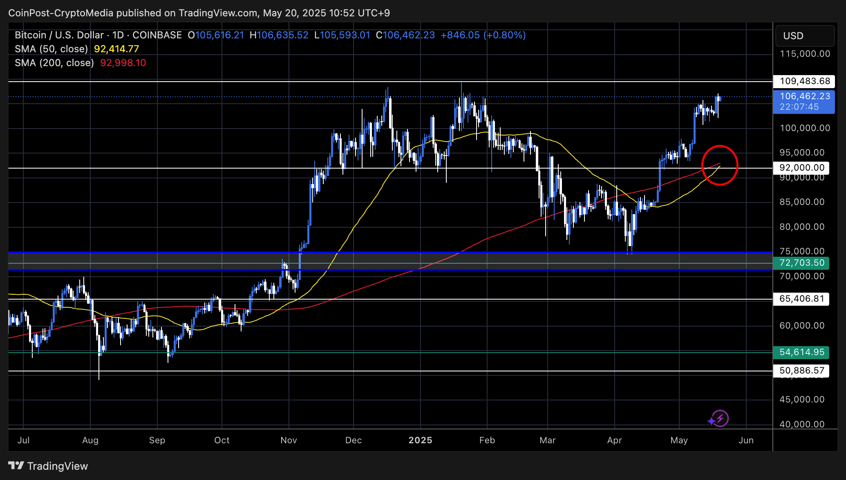Click the Nov label on time axis
The height and width of the screenshot is (480, 846).
point(289,440)
